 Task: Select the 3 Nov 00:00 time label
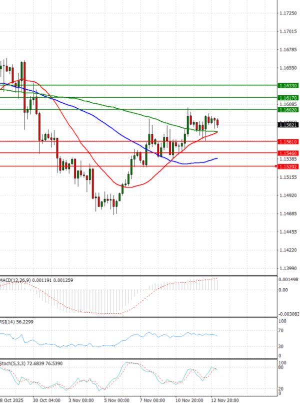pos(80,399)
